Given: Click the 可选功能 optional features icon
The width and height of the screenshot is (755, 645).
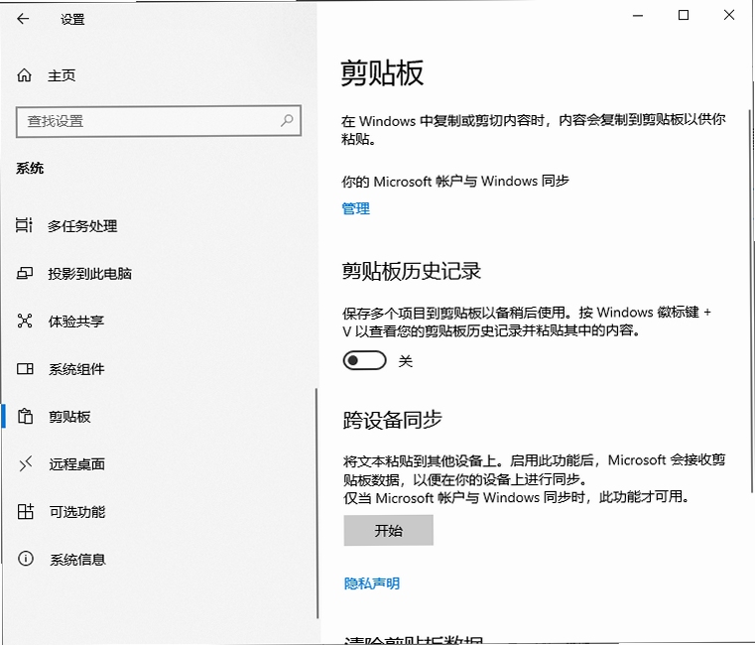Looking at the screenshot, I should (x=26, y=511).
